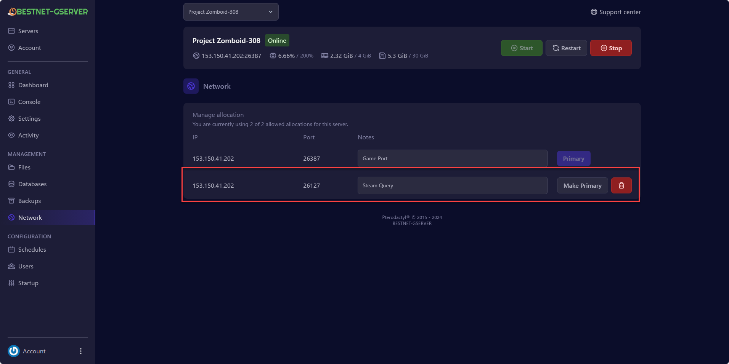This screenshot has width=729, height=364.
Task: Delete the port 26127 allocation
Action: pyautogui.click(x=621, y=185)
